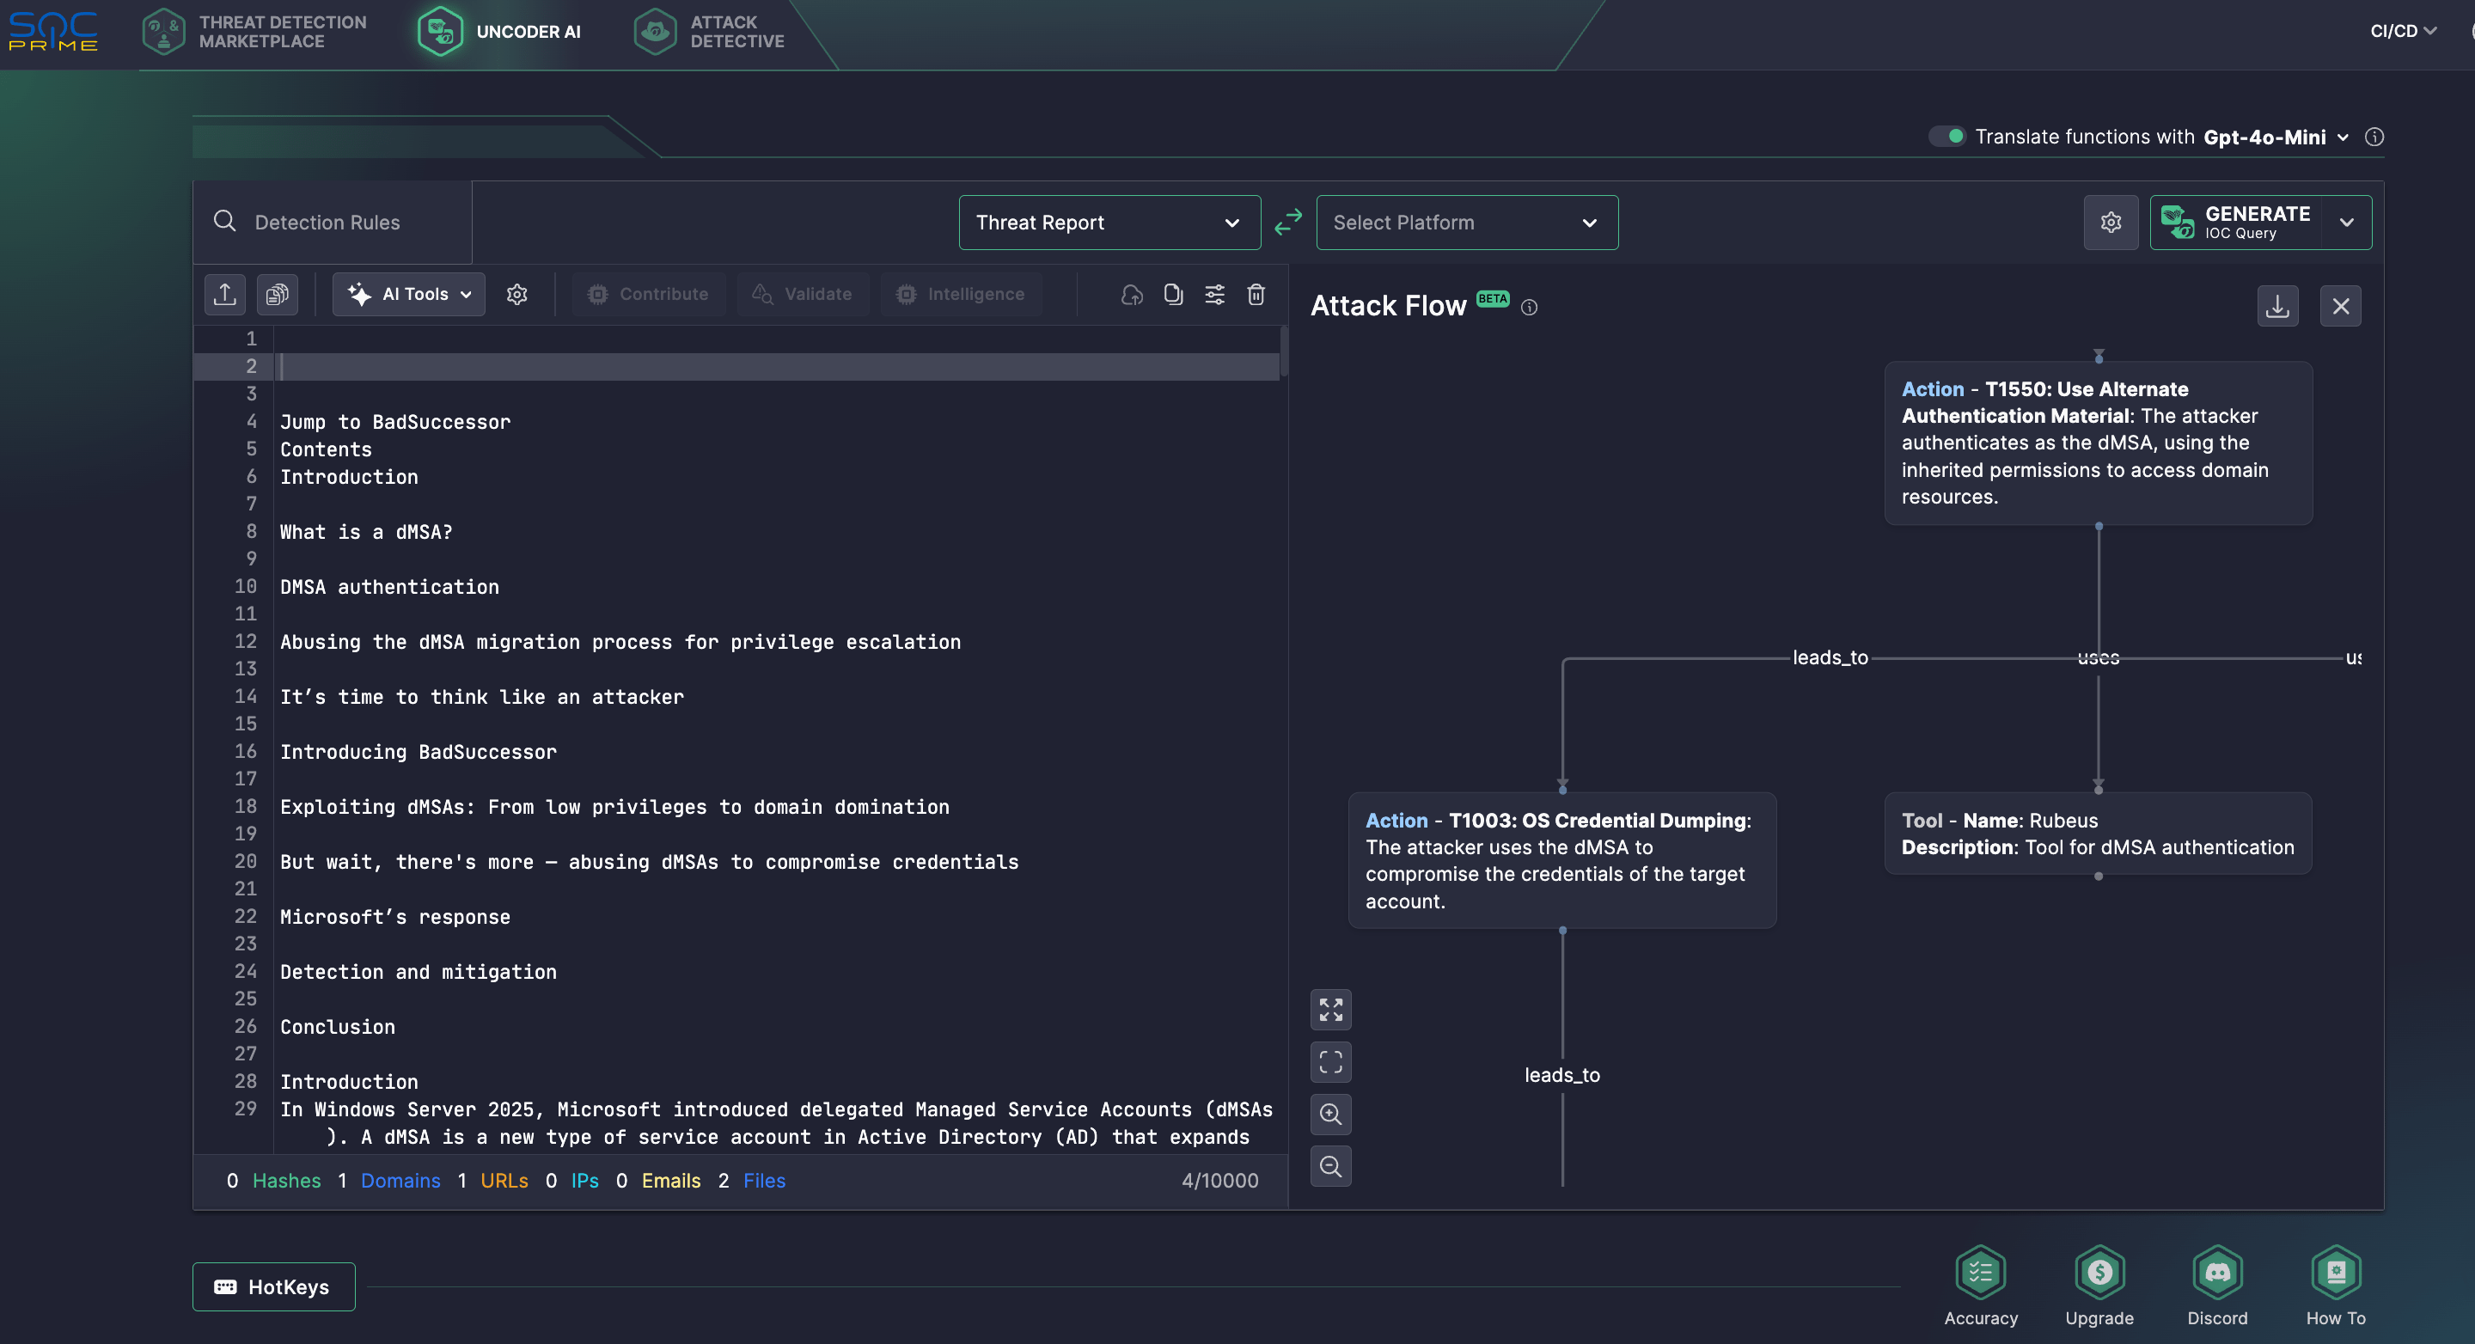The height and width of the screenshot is (1344, 2475).
Task: Click editor line "DMSA authentication"
Action: pos(389,587)
